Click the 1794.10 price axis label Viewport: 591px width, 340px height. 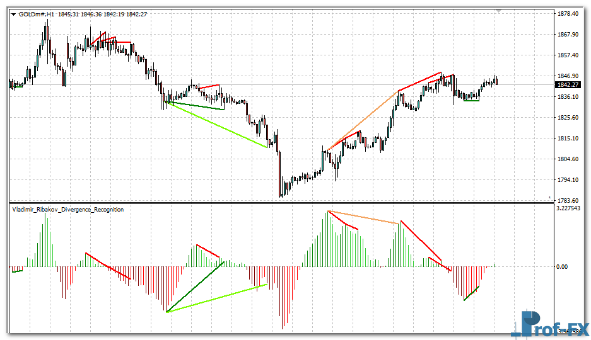[568, 180]
